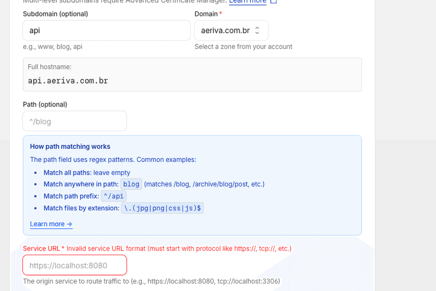The width and height of the screenshot is (436, 291).
Task: Open the Domain dropdown showing aeriva.com.br
Action: (232, 30)
